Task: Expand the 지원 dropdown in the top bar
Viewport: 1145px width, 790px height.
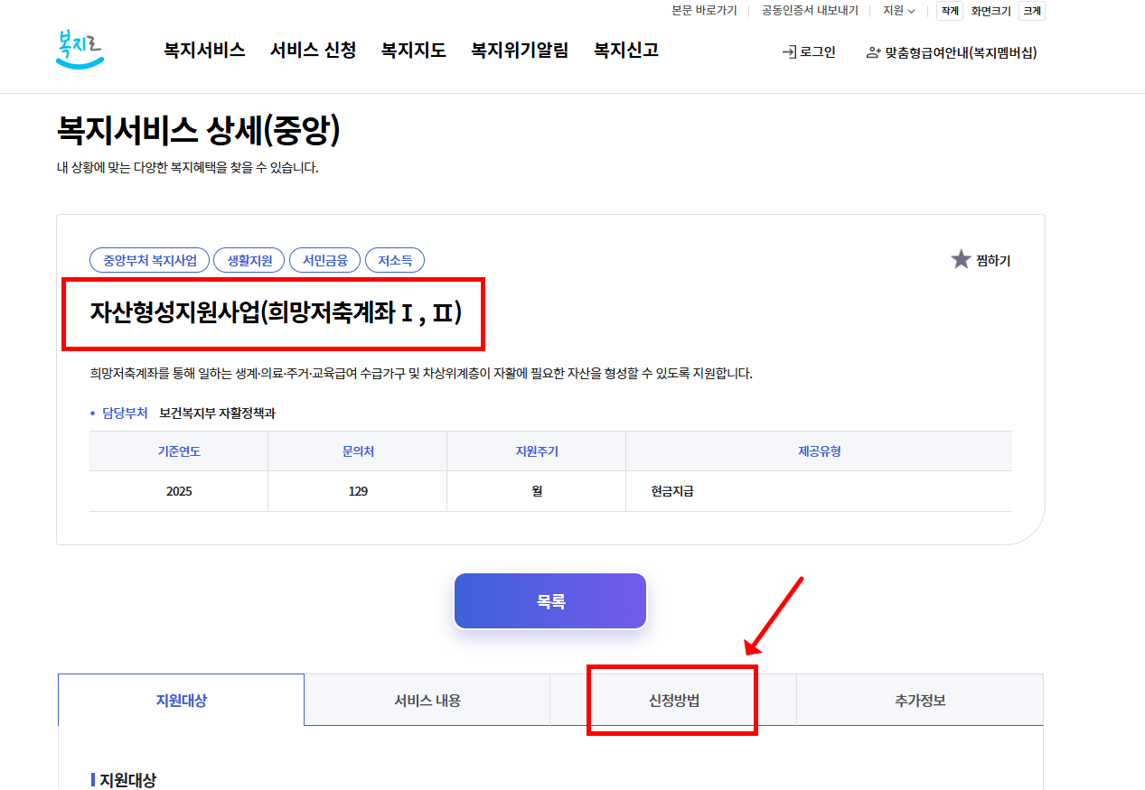Action: click(896, 10)
